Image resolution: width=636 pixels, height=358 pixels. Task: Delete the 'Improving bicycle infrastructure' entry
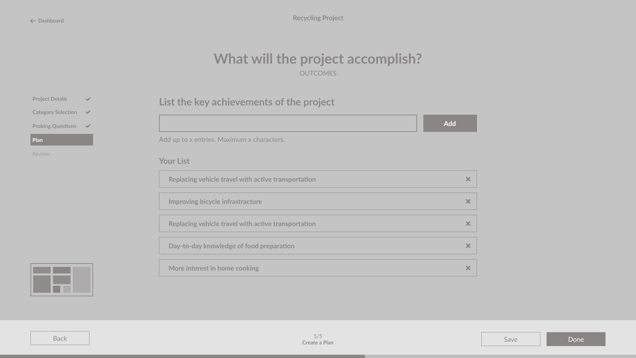click(468, 202)
